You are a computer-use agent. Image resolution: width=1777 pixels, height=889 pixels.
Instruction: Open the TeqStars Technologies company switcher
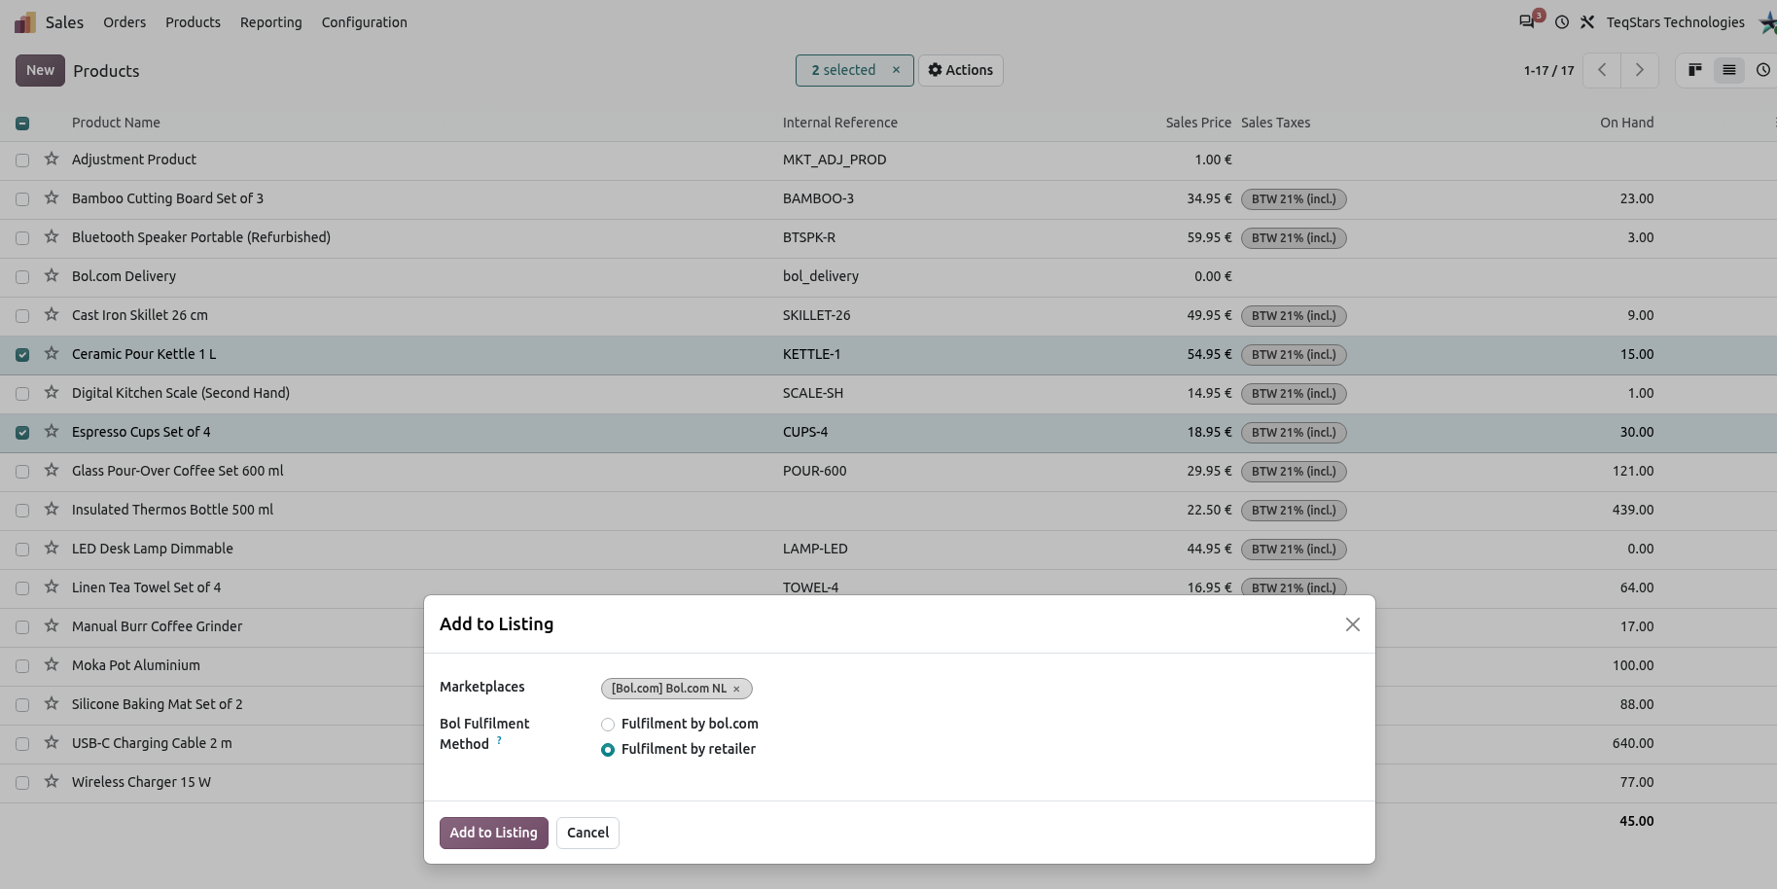1676,22
